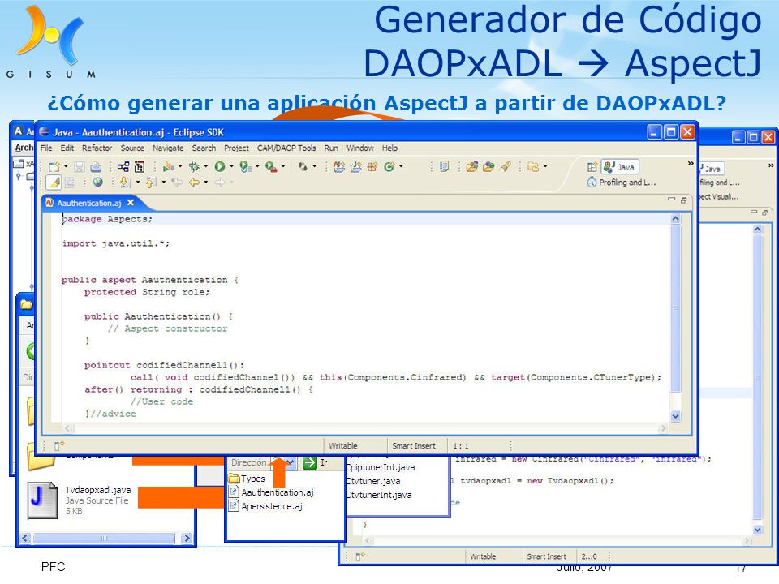The height and width of the screenshot is (584, 779).
Task: Click the New Java Class green C icon
Action: pos(389,167)
